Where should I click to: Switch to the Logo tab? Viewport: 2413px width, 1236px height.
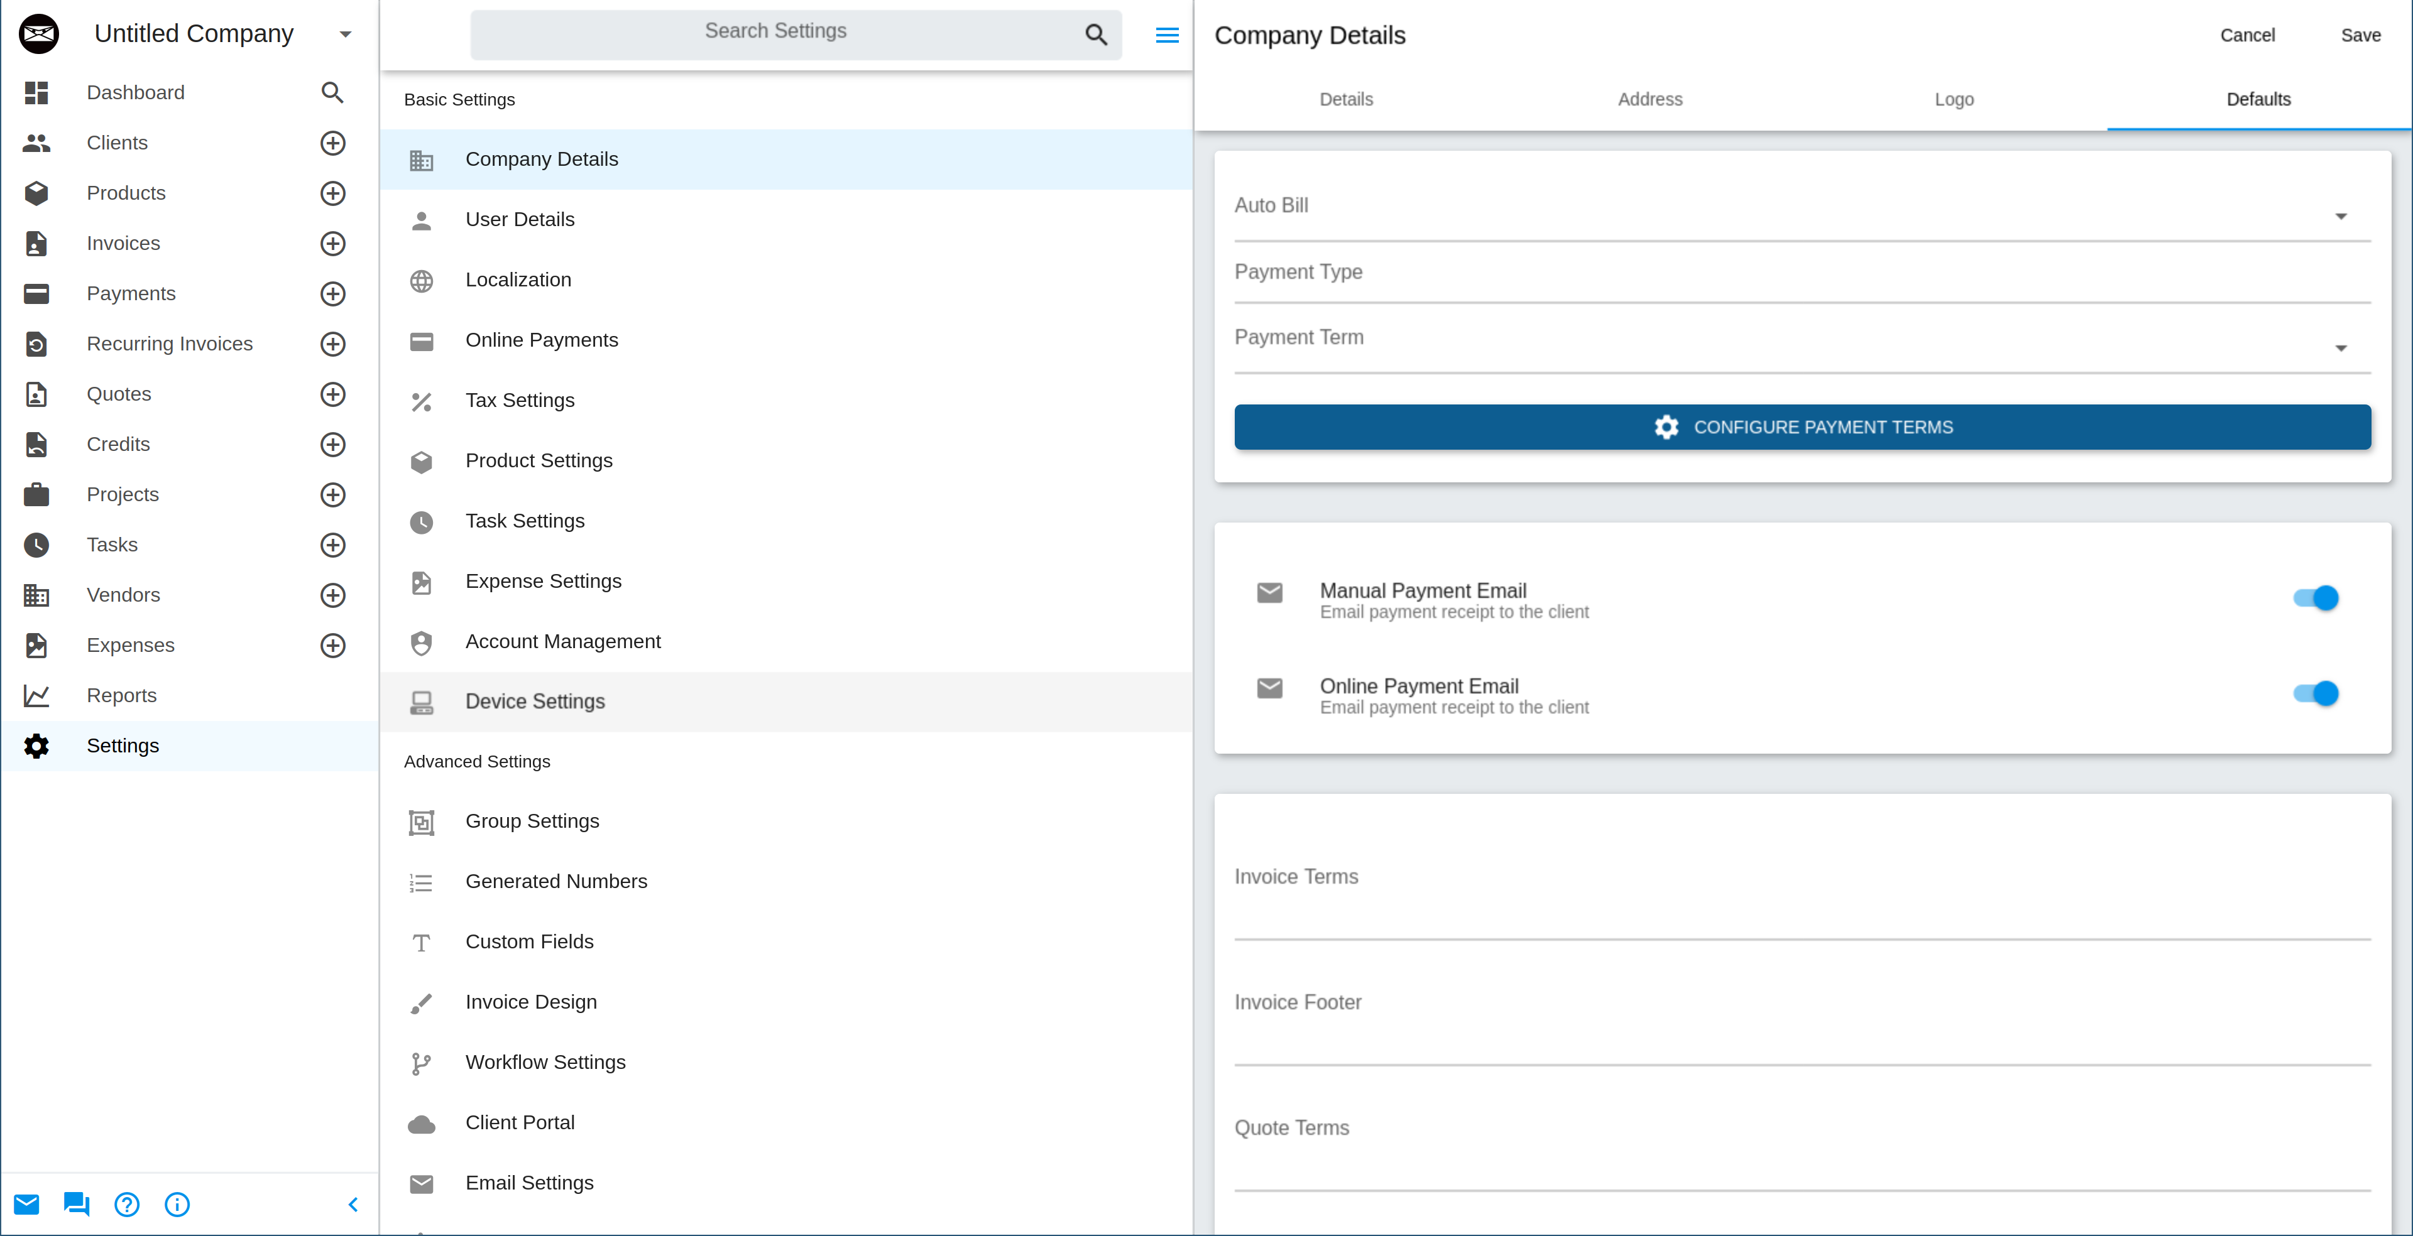tap(1954, 99)
